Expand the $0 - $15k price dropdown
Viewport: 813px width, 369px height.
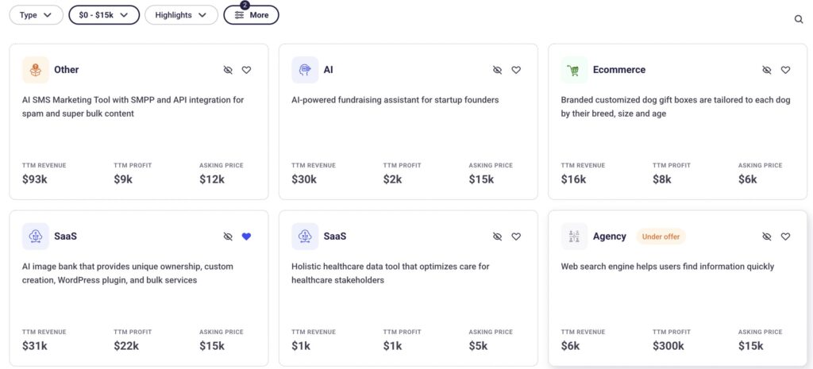tap(104, 15)
